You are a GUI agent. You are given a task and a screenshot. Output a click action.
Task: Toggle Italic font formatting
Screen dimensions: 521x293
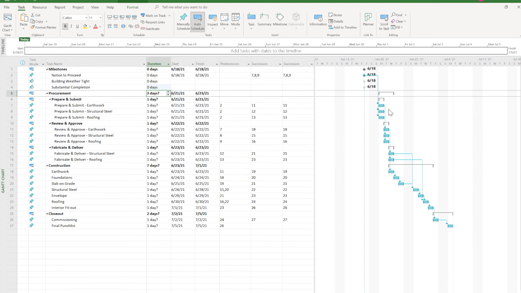point(71,26)
